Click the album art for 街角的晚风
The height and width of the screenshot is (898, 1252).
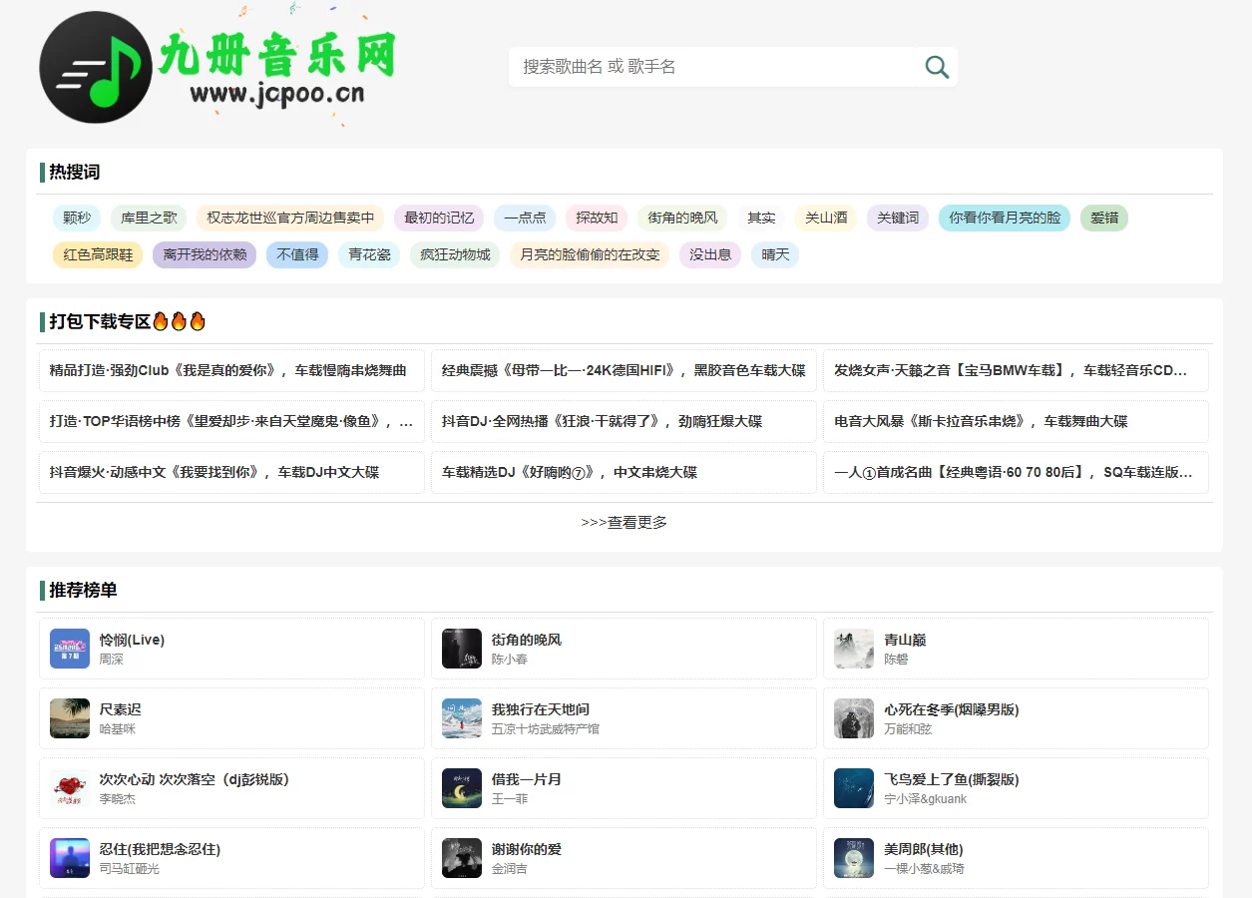[461, 648]
